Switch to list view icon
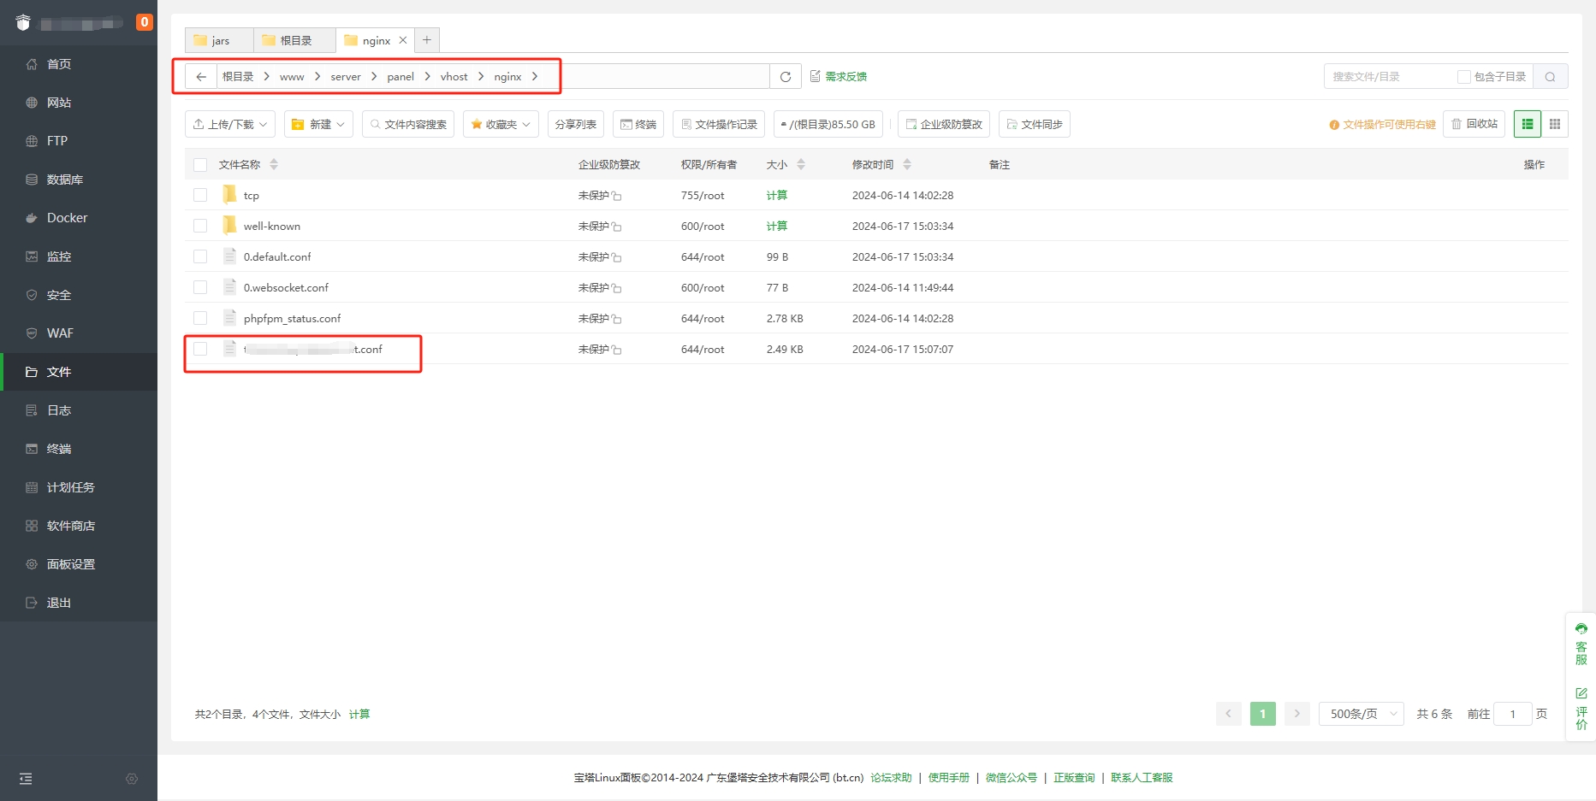The image size is (1596, 801). (x=1528, y=124)
